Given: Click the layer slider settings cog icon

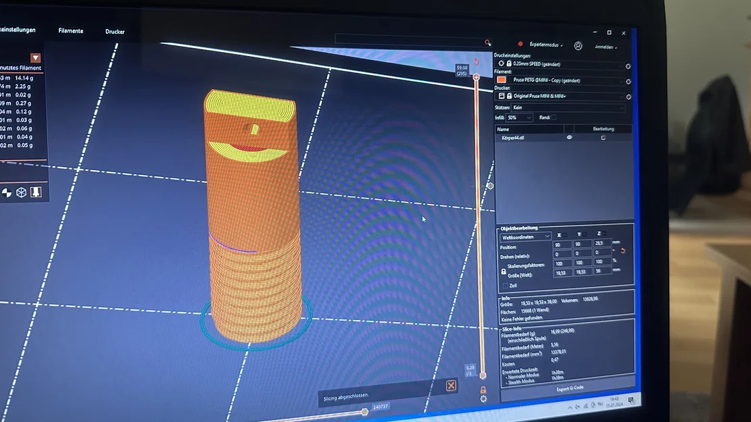Looking at the screenshot, I should (x=483, y=398).
